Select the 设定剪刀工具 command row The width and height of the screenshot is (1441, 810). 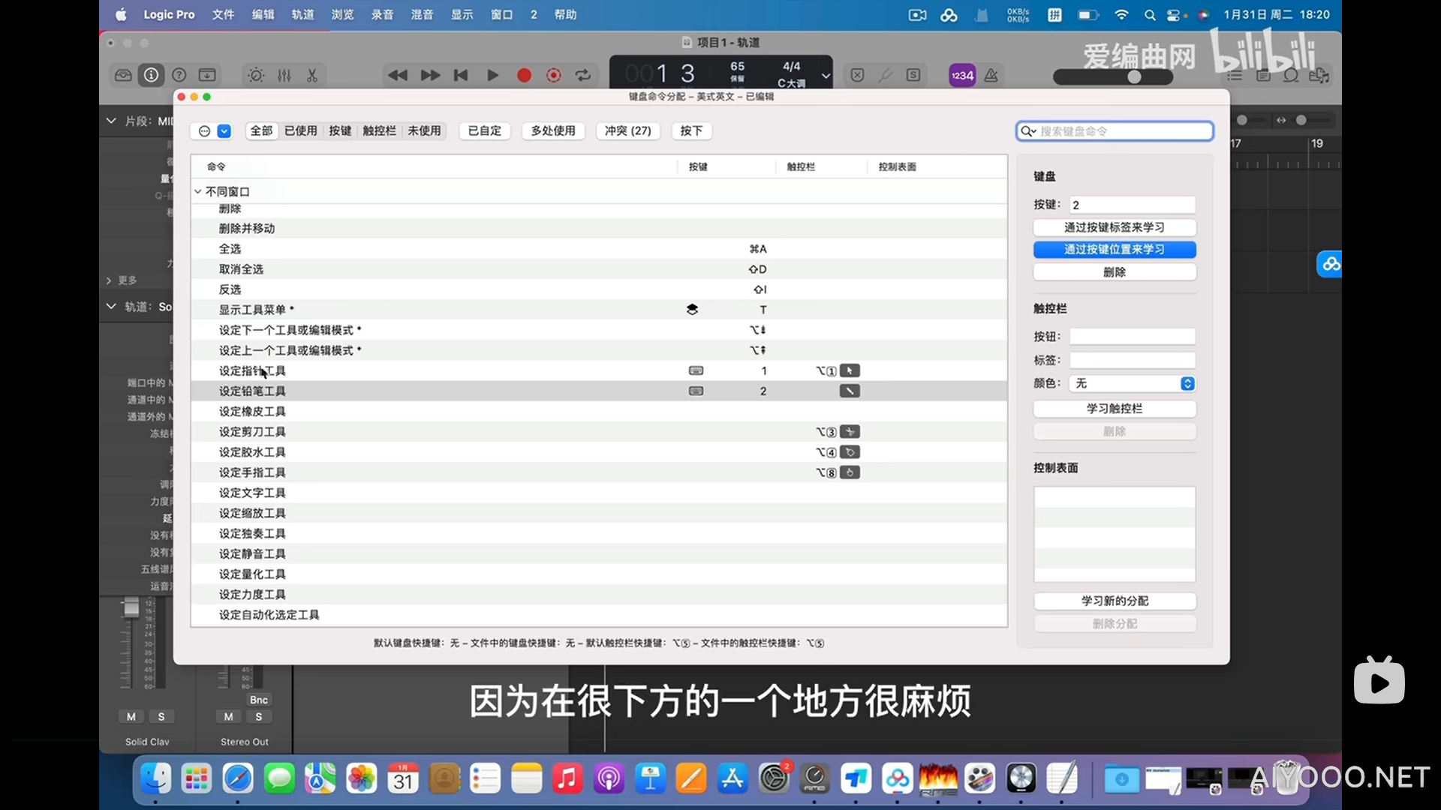[x=599, y=431]
